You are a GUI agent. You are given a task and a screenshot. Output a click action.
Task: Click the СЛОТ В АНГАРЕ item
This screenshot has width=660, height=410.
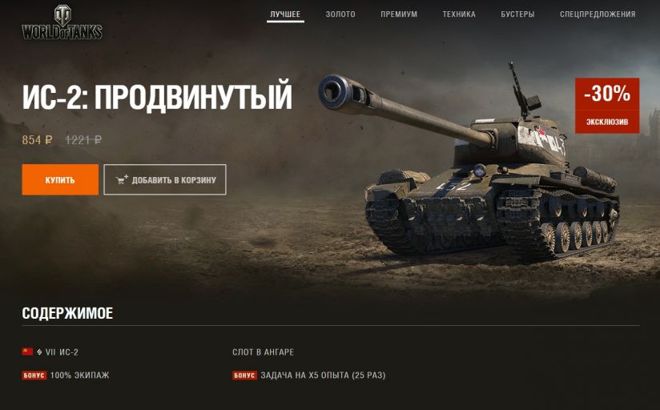tap(263, 352)
